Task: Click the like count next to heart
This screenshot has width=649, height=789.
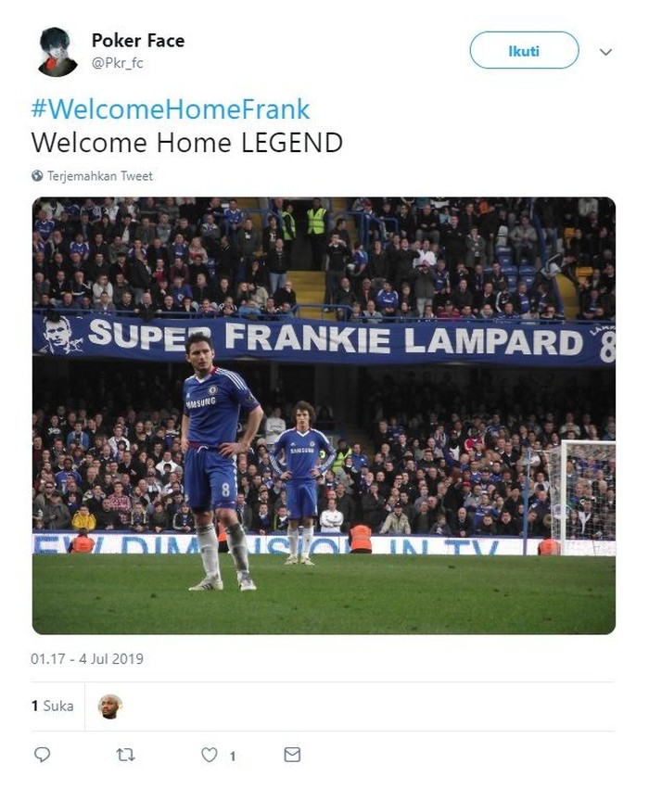Action: [233, 756]
